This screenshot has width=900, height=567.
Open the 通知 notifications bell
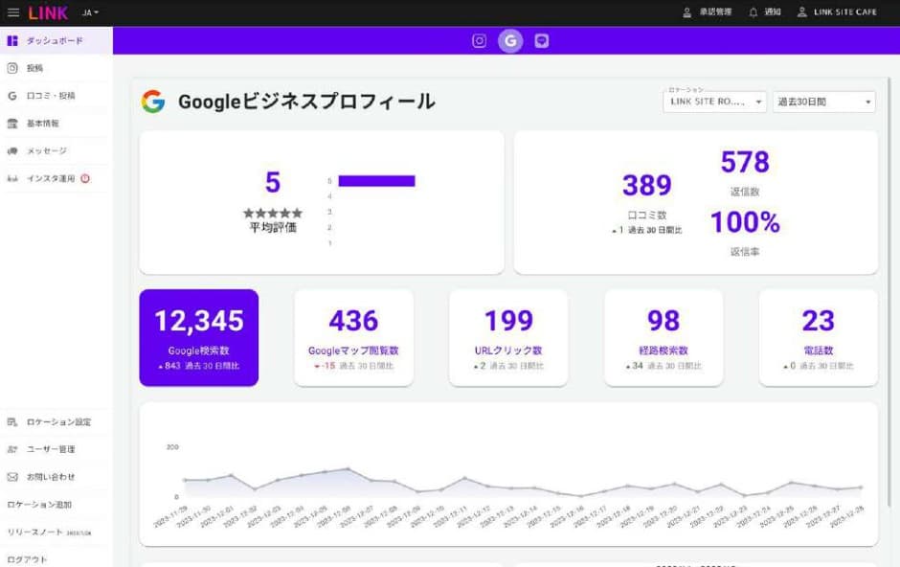pyautogui.click(x=765, y=12)
